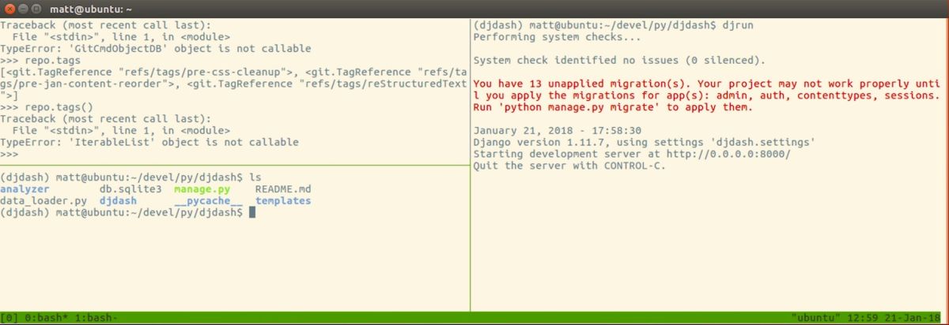Click 'Quit the server with CONTROL-C.' line

point(569,165)
